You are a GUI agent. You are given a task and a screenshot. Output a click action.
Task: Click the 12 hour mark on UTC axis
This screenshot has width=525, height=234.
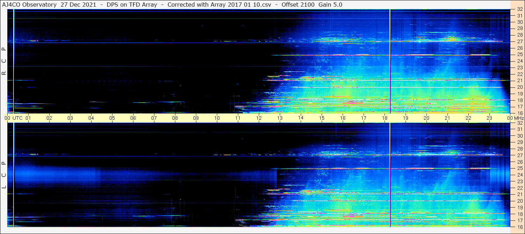coord(259,118)
